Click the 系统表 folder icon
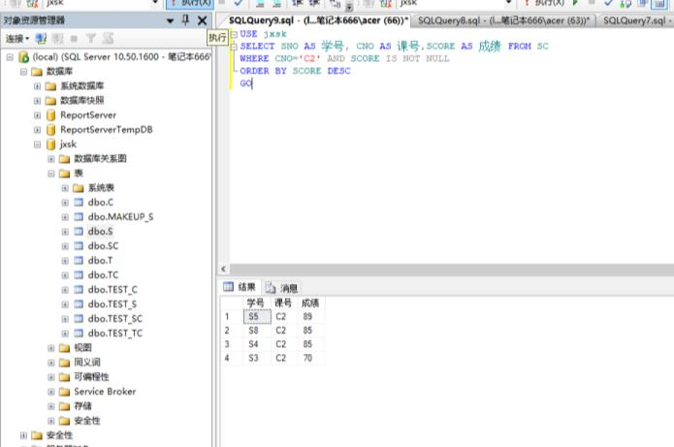 [79, 188]
